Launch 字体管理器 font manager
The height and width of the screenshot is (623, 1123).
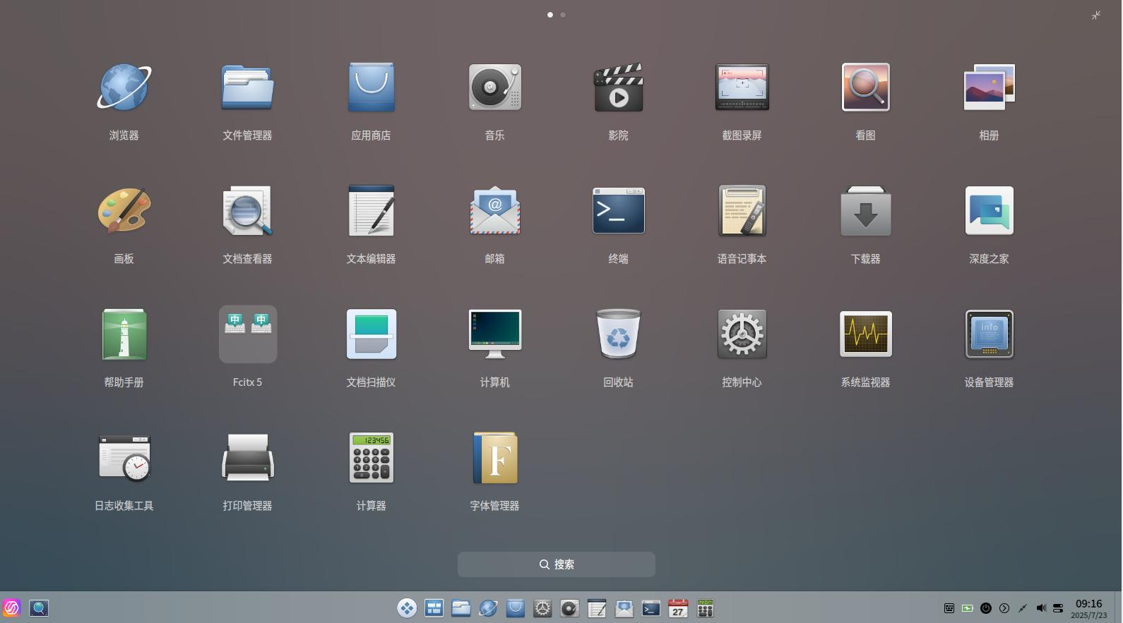coord(494,458)
